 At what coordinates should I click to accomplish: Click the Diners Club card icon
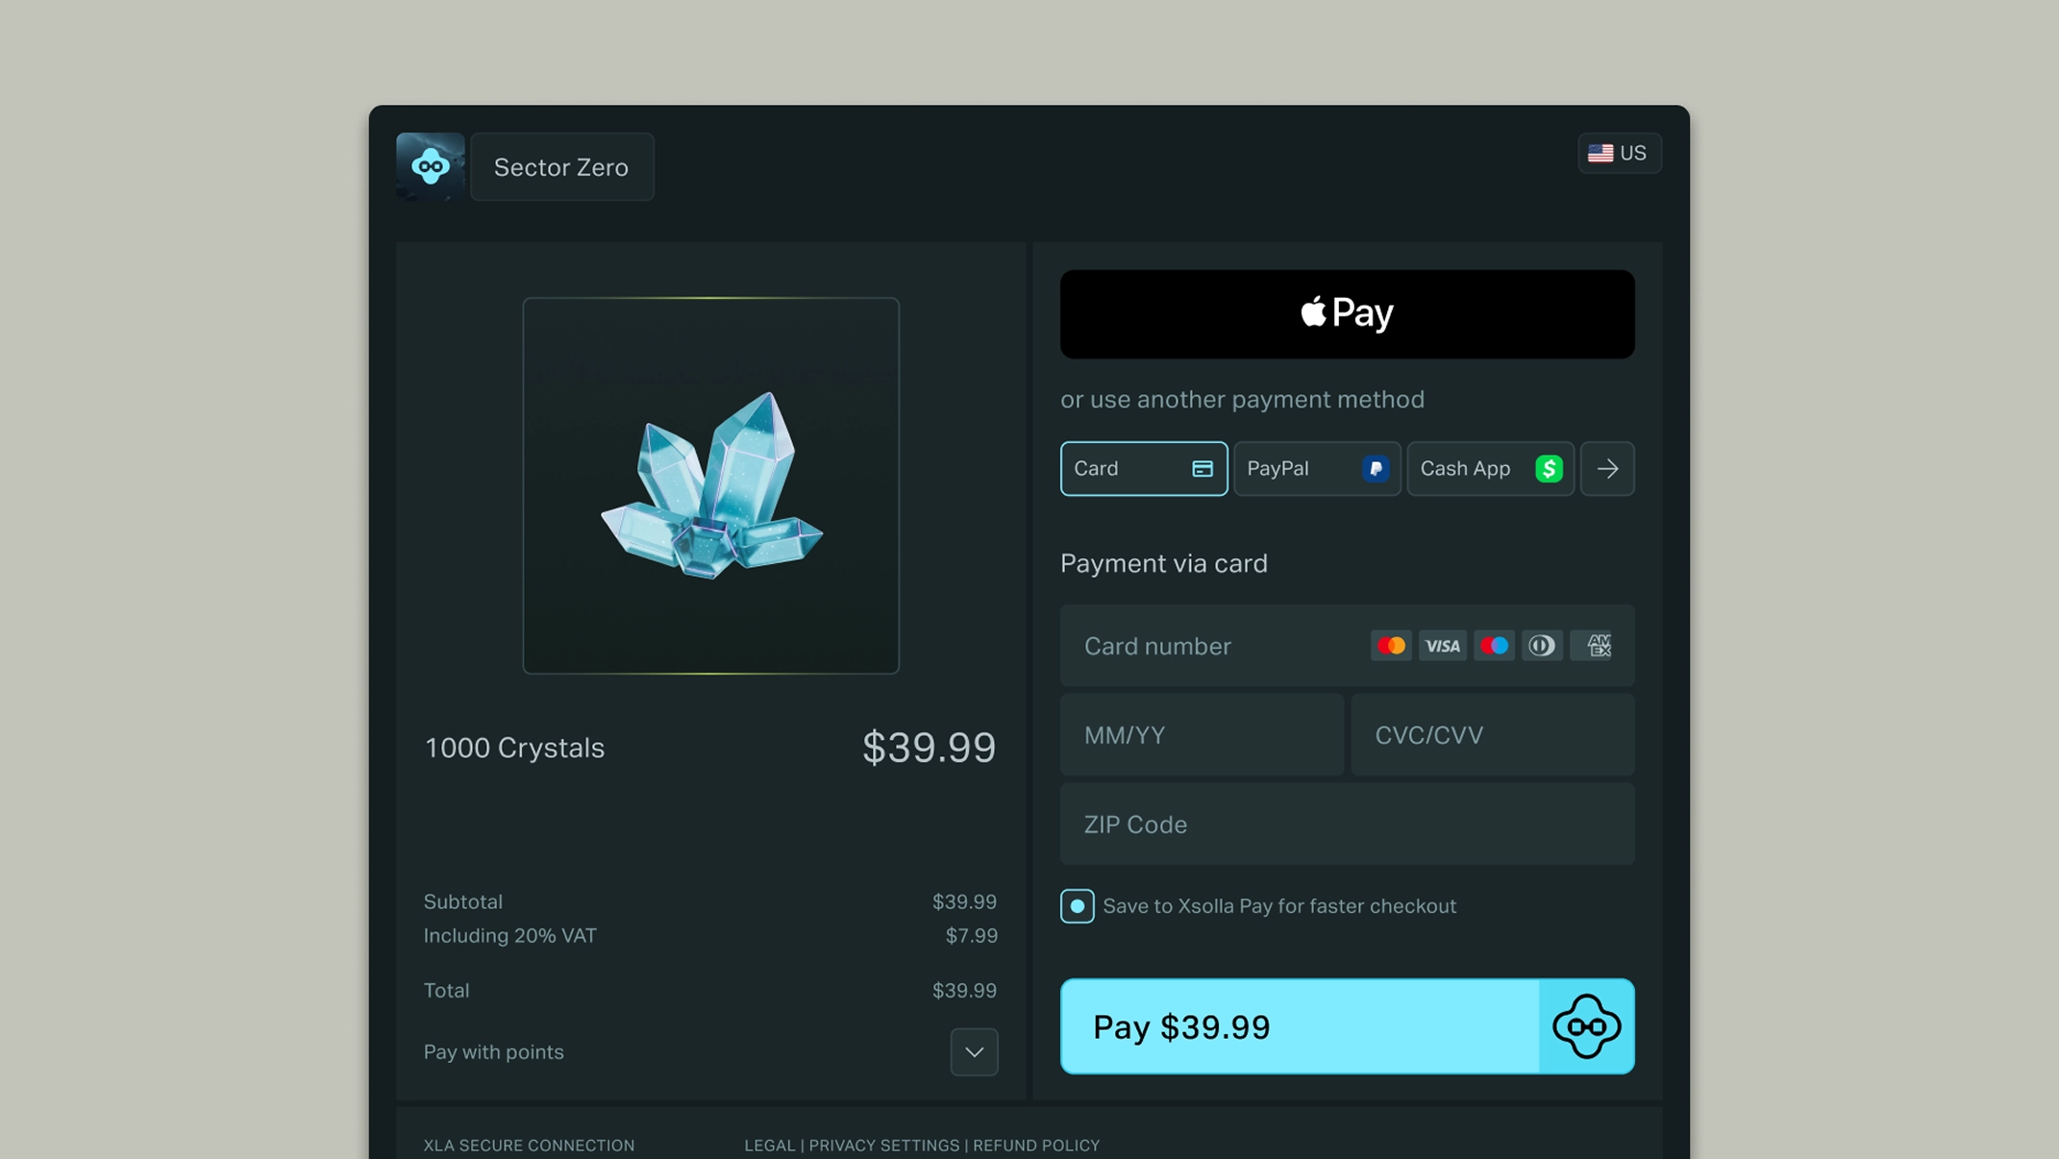click(x=1542, y=646)
